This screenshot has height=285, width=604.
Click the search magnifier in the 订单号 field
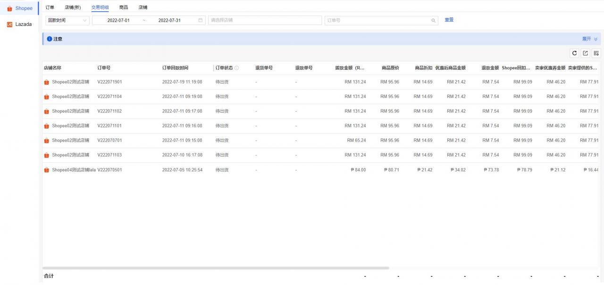pos(433,20)
